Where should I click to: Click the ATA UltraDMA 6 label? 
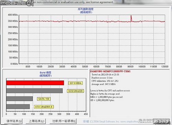[x=44, y=107]
